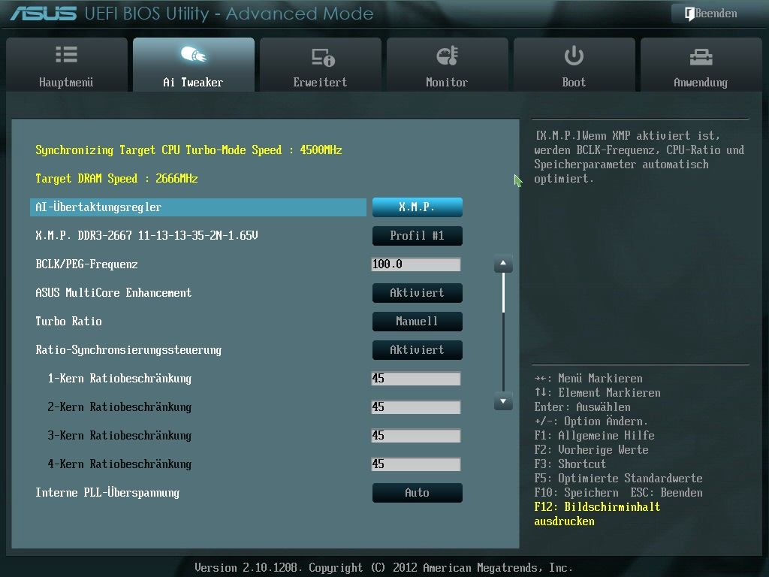Click the Boot power icon

point(574,56)
